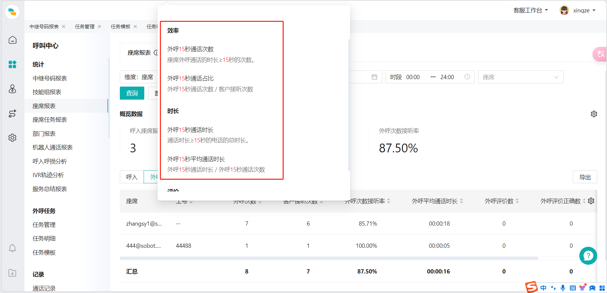The height and width of the screenshot is (293, 607).
Task: Click the 导出 export button
Action: 585,177
